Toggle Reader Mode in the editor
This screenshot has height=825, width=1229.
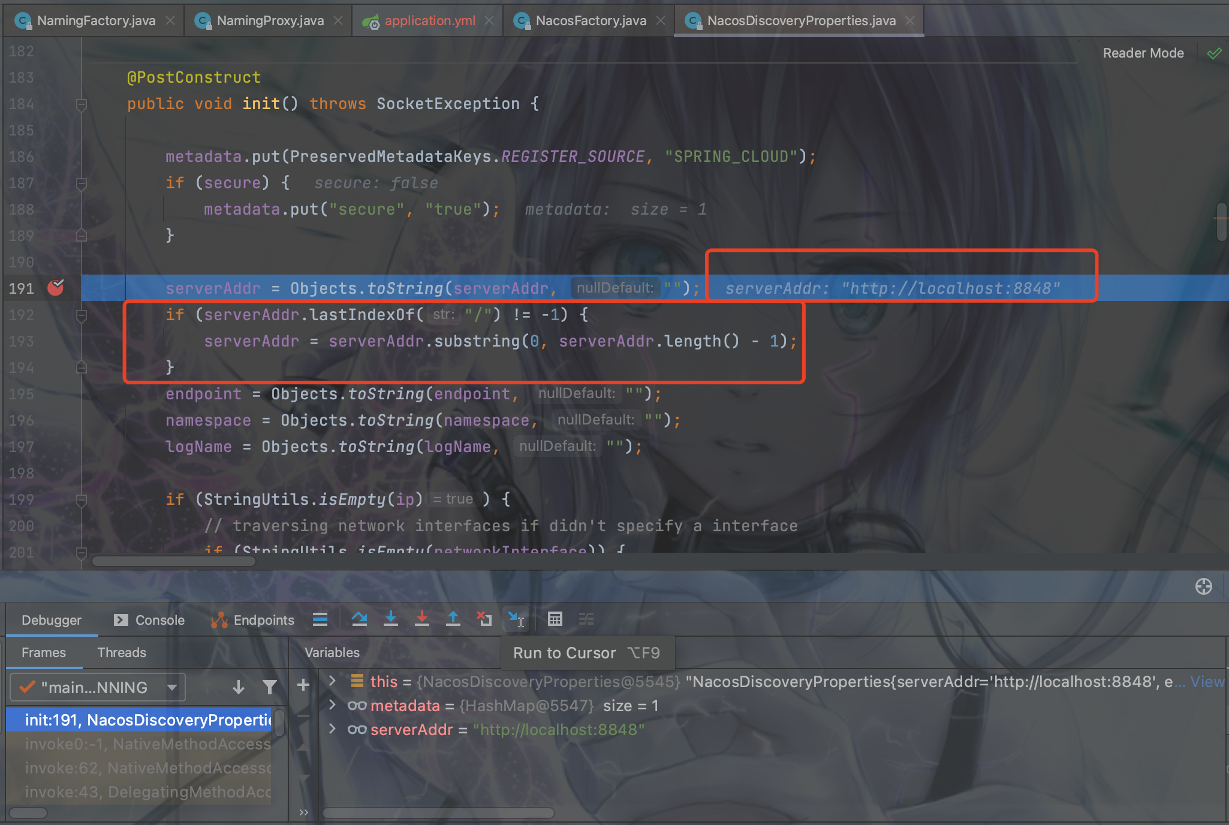1143,53
